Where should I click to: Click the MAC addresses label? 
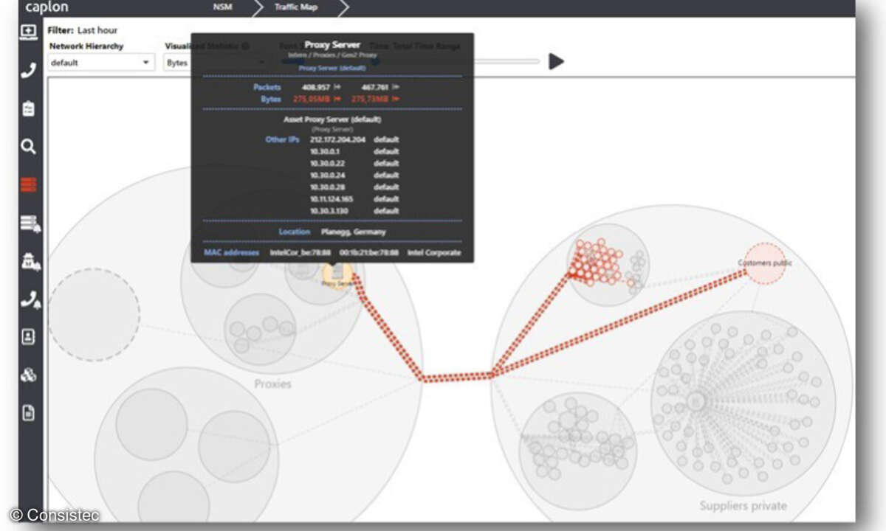[231, 252]
